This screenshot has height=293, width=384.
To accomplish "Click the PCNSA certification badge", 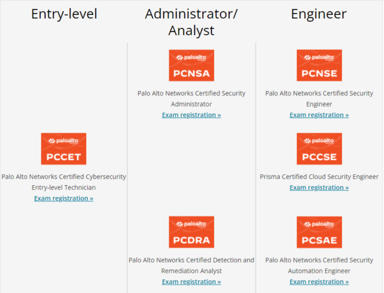I will tap(191, 65).
